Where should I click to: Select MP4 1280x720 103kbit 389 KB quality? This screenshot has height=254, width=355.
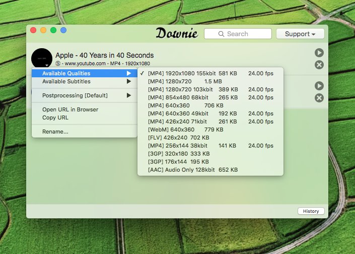tap(210, 89)
